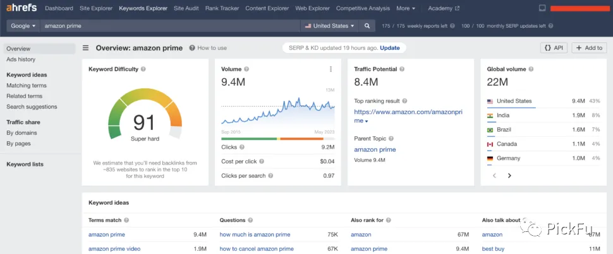Open the 'how to cancel amazon prime' question link
The width and height of the screenshot is (613, 254).
(257, 249)
